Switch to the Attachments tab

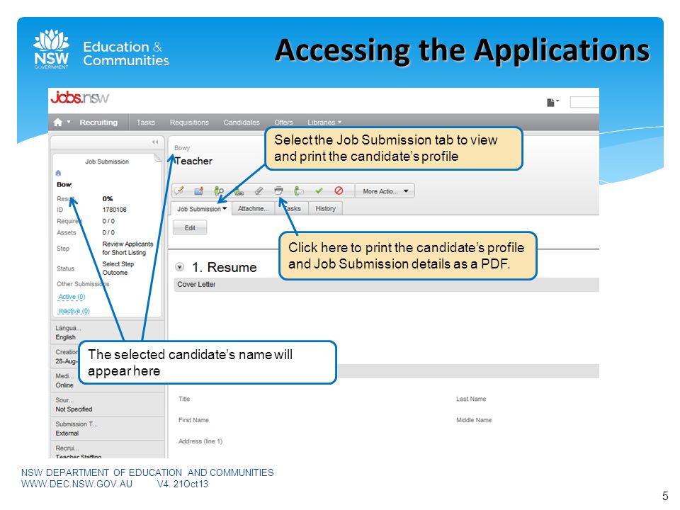tap(254, 208)
